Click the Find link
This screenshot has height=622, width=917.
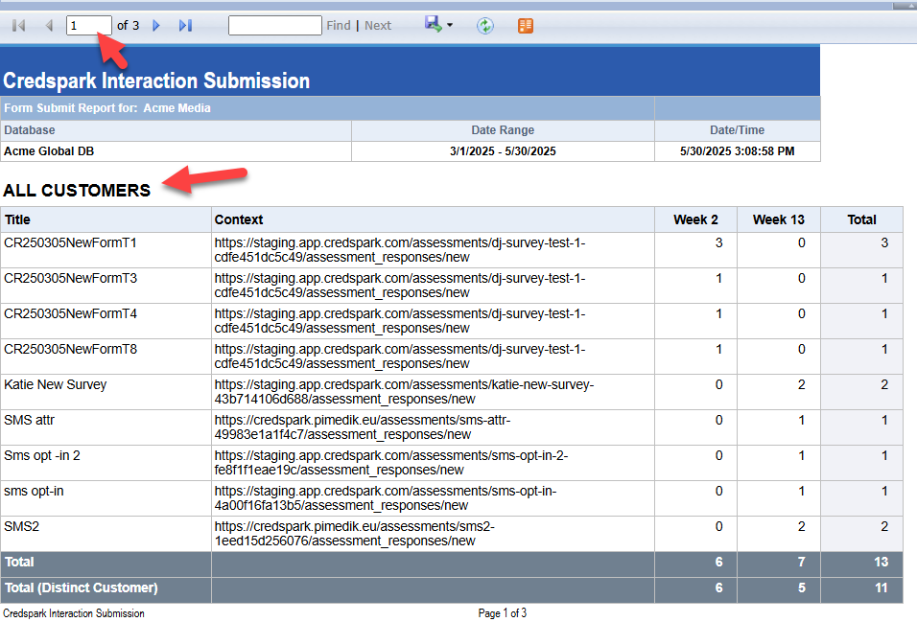[339, 26]
